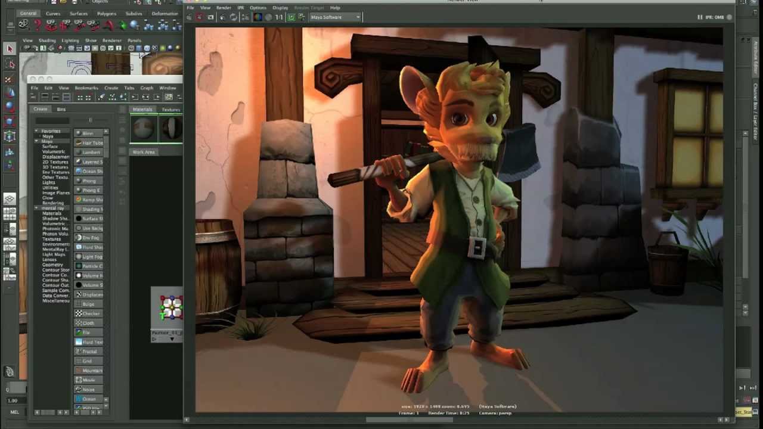
Task: Click the red question mark shelf icon
Action: 38,24
